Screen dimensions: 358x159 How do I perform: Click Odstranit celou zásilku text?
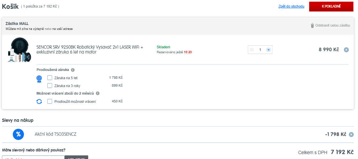332,25
